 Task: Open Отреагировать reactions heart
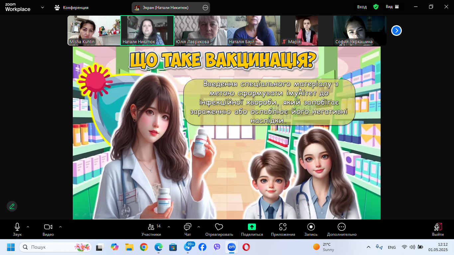219,230
